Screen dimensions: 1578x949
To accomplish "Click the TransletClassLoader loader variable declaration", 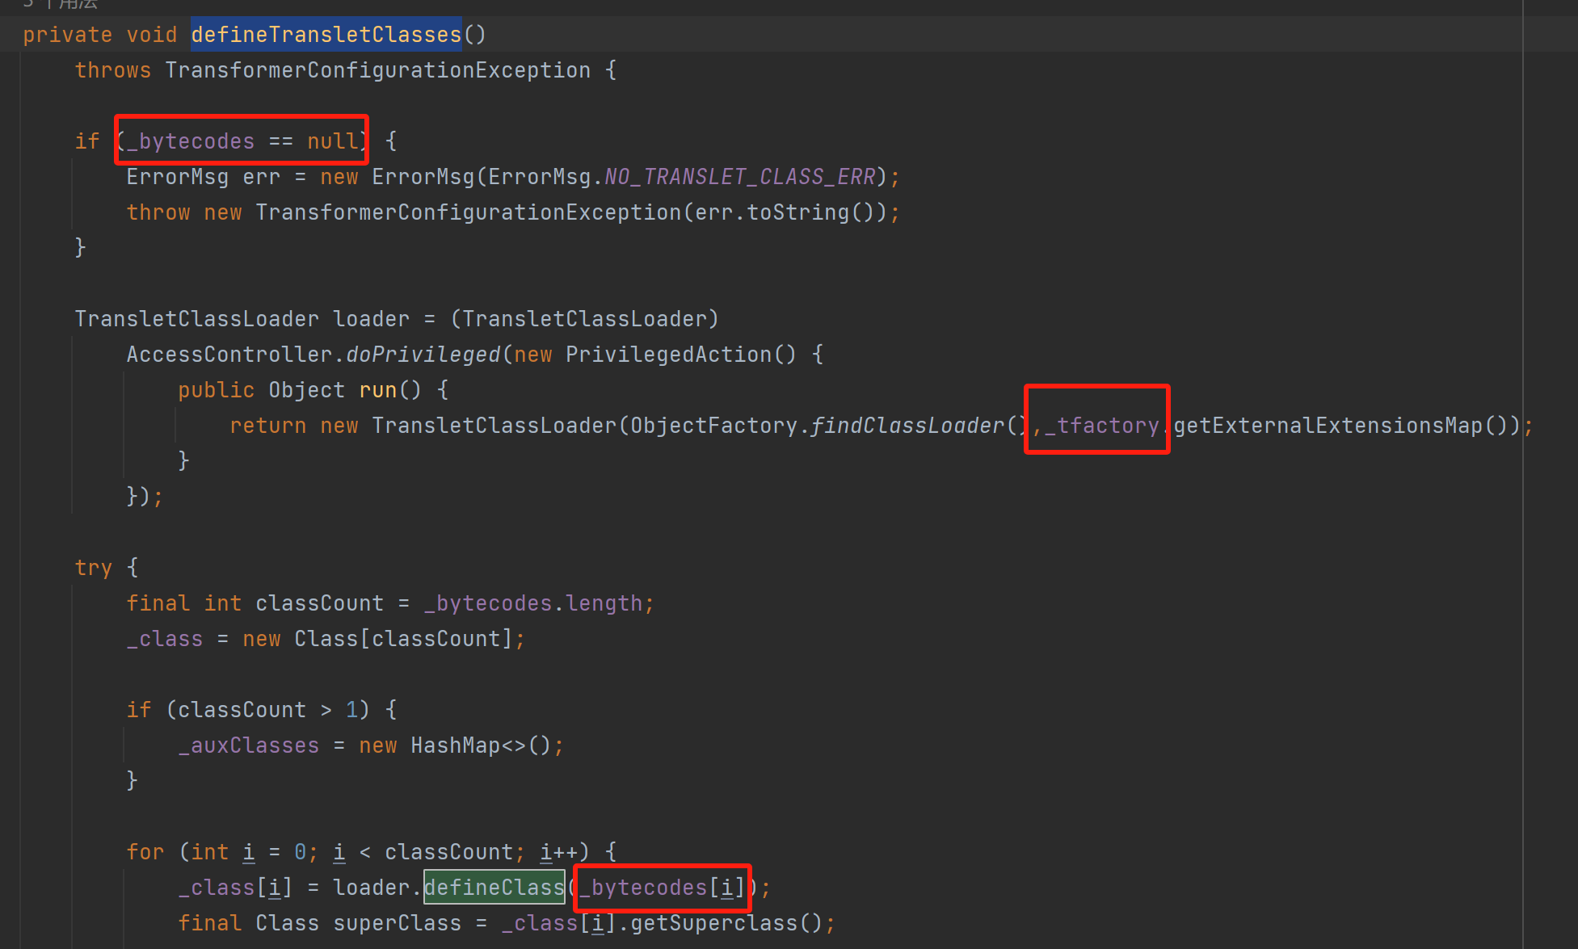I will point(371,319).
